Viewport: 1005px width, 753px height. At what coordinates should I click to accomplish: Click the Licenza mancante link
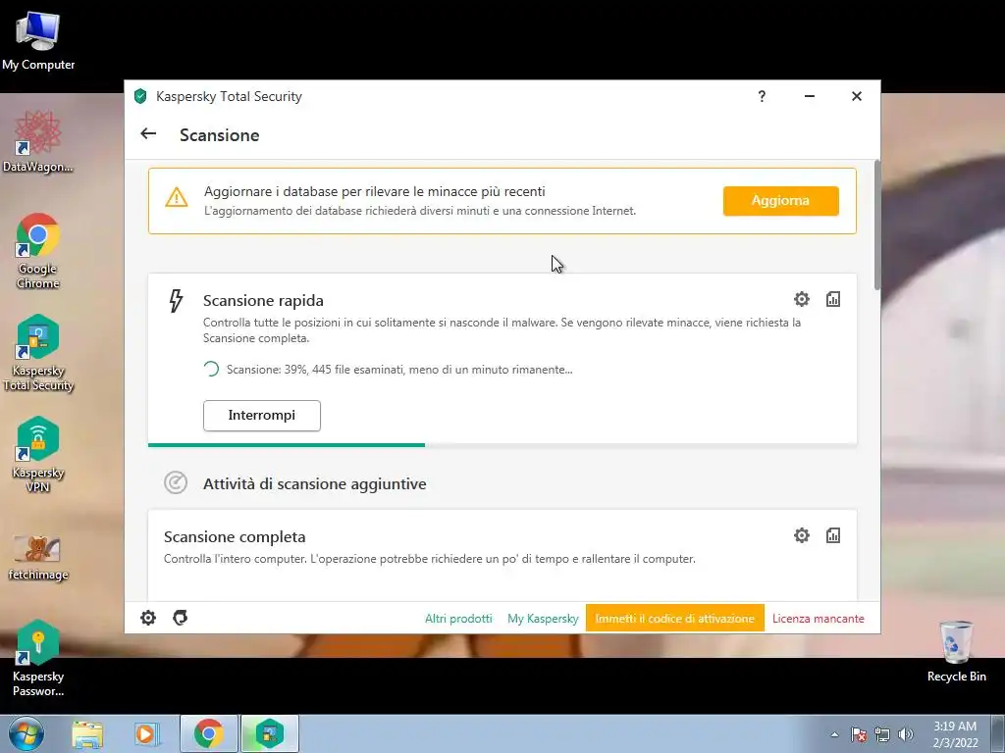(818, 619)
